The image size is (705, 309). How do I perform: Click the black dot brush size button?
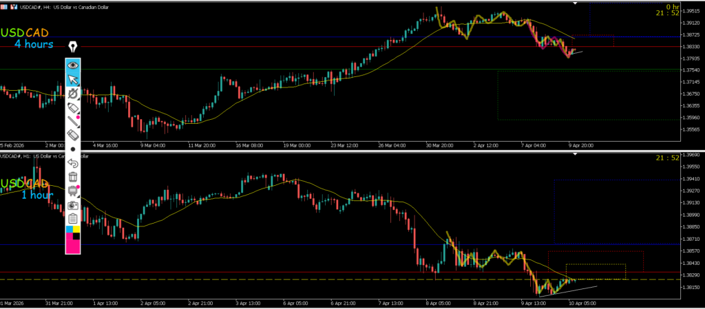(x=73, y=149)
